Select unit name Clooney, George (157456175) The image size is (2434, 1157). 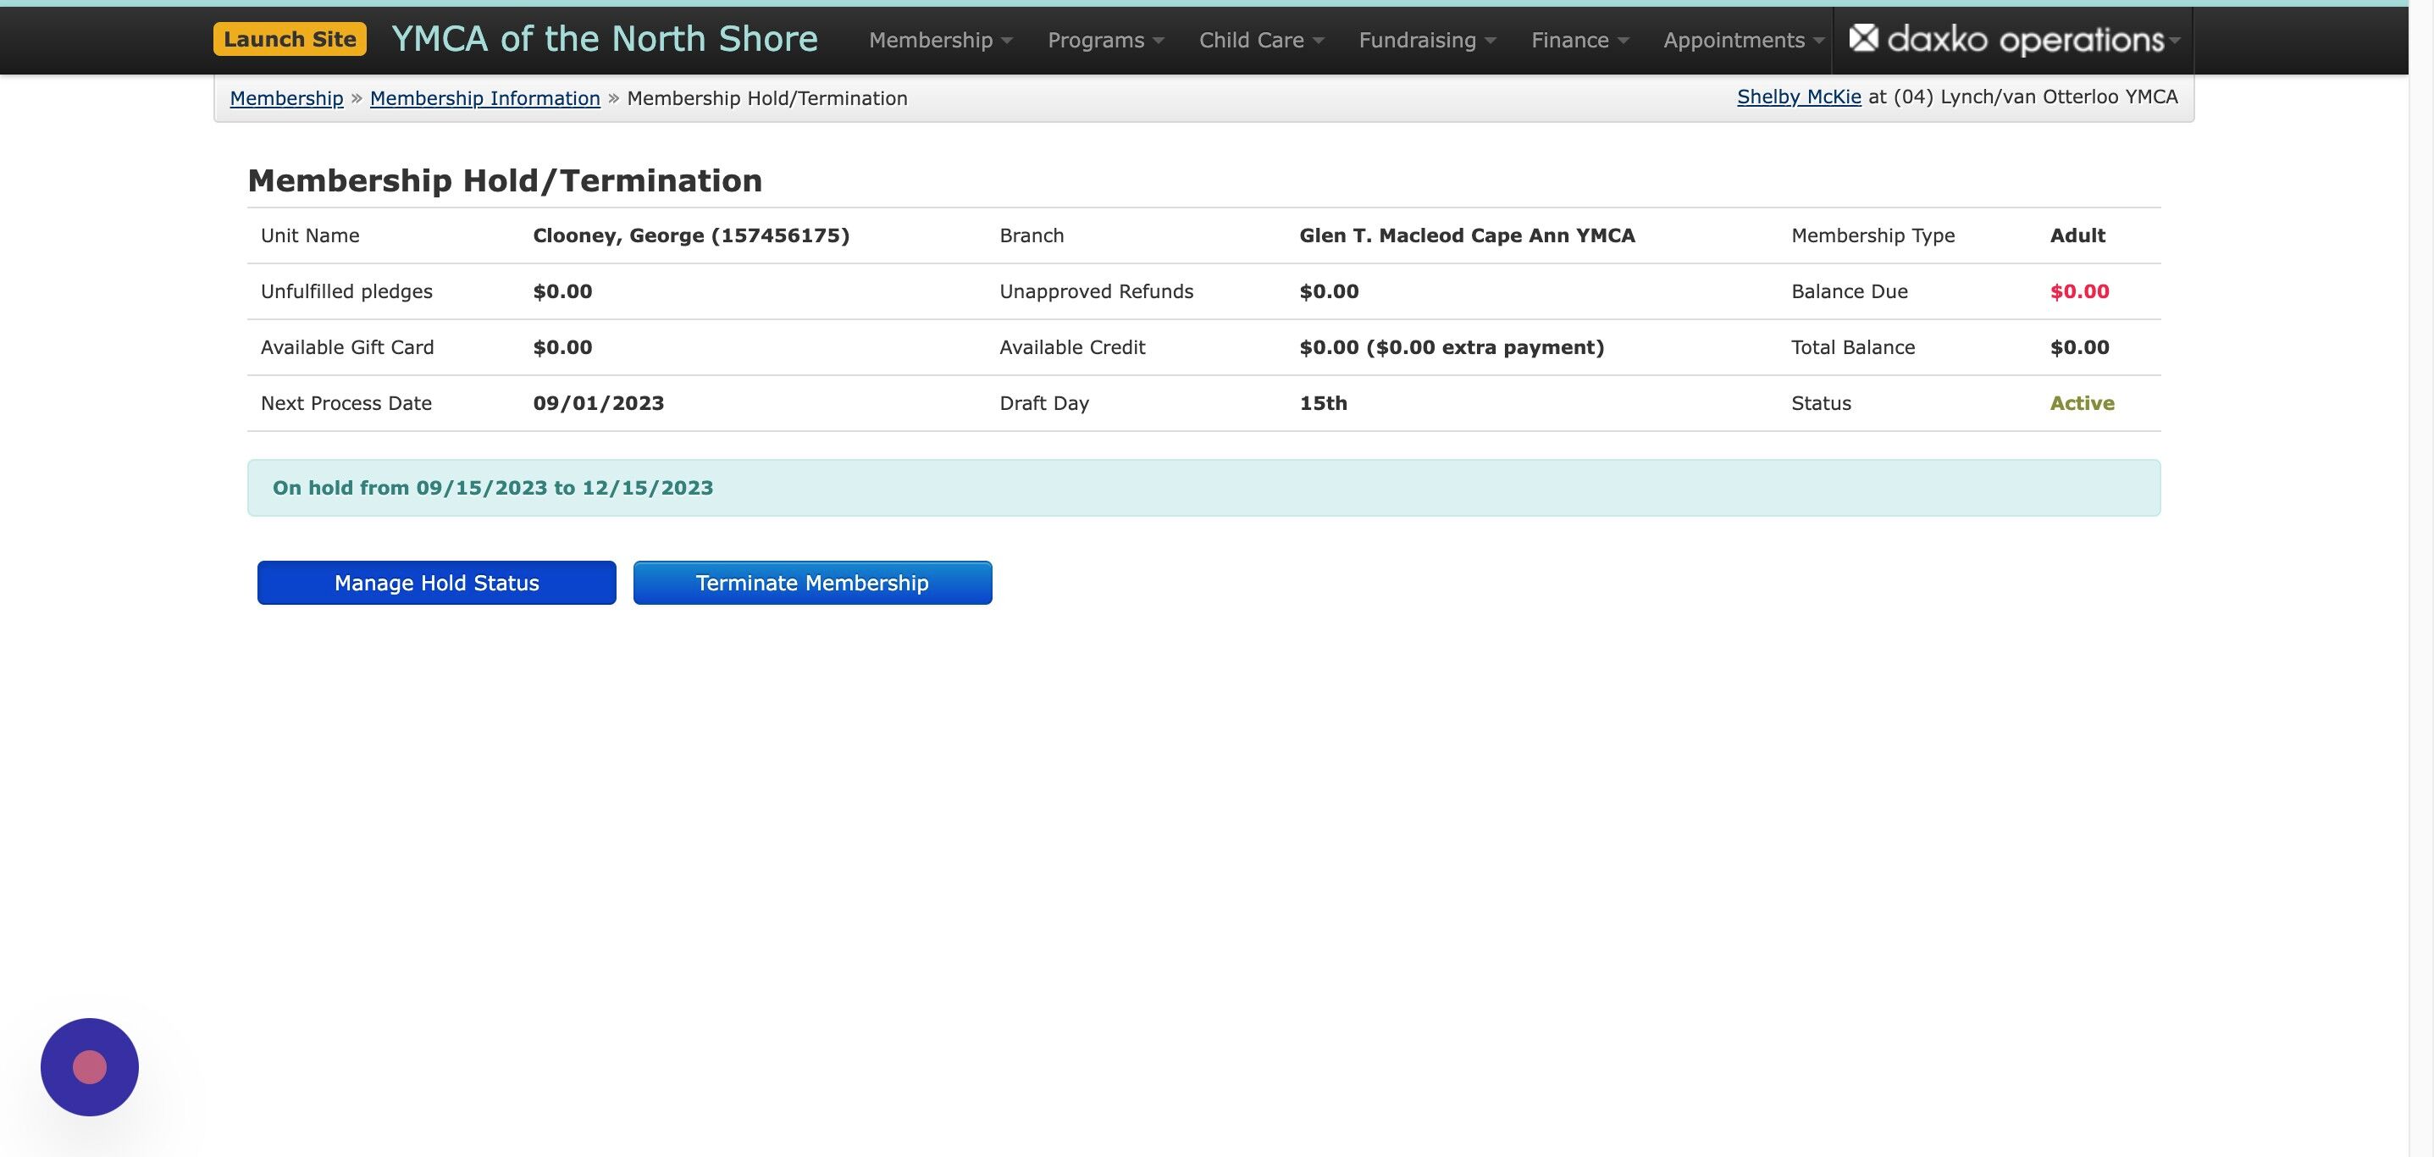click(x=691, y=235)
